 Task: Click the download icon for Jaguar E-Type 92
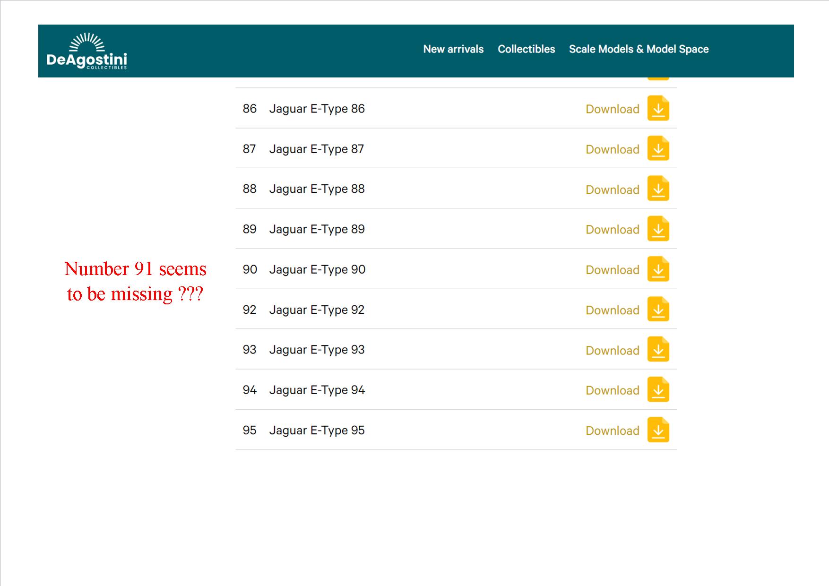tap(658, 309)
